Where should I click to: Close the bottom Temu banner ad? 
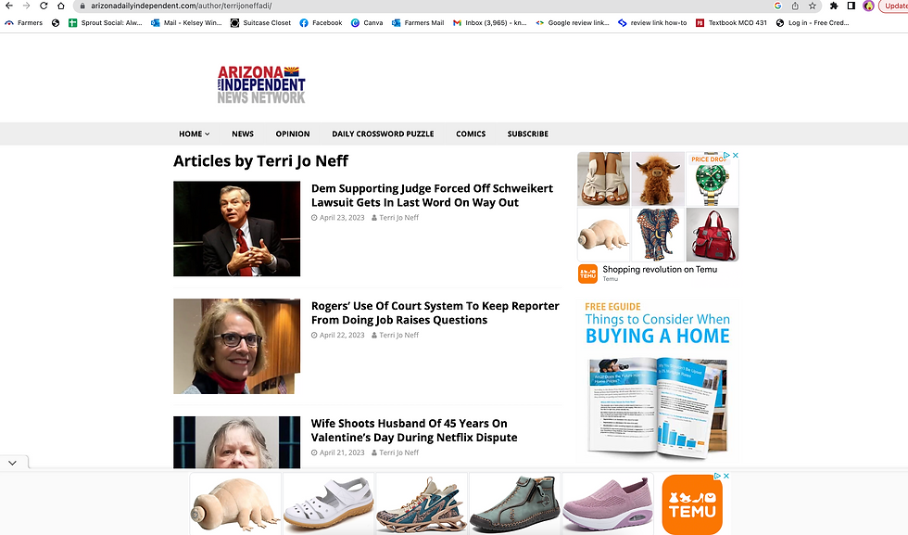click(726, 476)
